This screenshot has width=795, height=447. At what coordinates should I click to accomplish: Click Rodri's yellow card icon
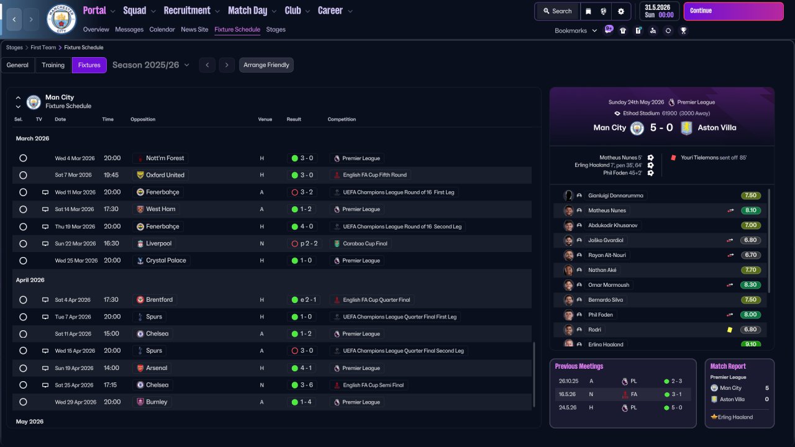coord(730,330)
